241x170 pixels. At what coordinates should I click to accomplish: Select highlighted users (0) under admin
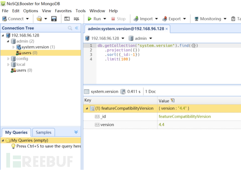coord(41,53)
